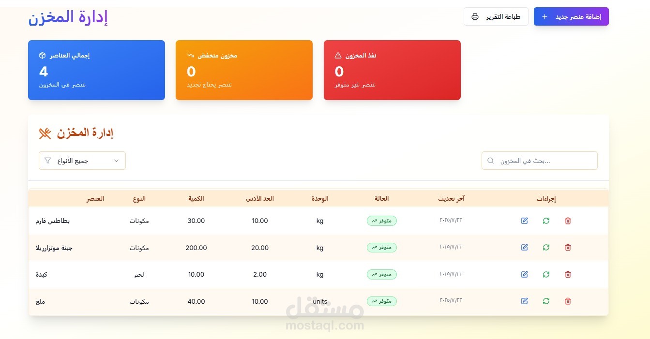The image size is (650, 339).
Task: Refresh stock for ملح
Action: pyautogui.click(x=546, y=301)
